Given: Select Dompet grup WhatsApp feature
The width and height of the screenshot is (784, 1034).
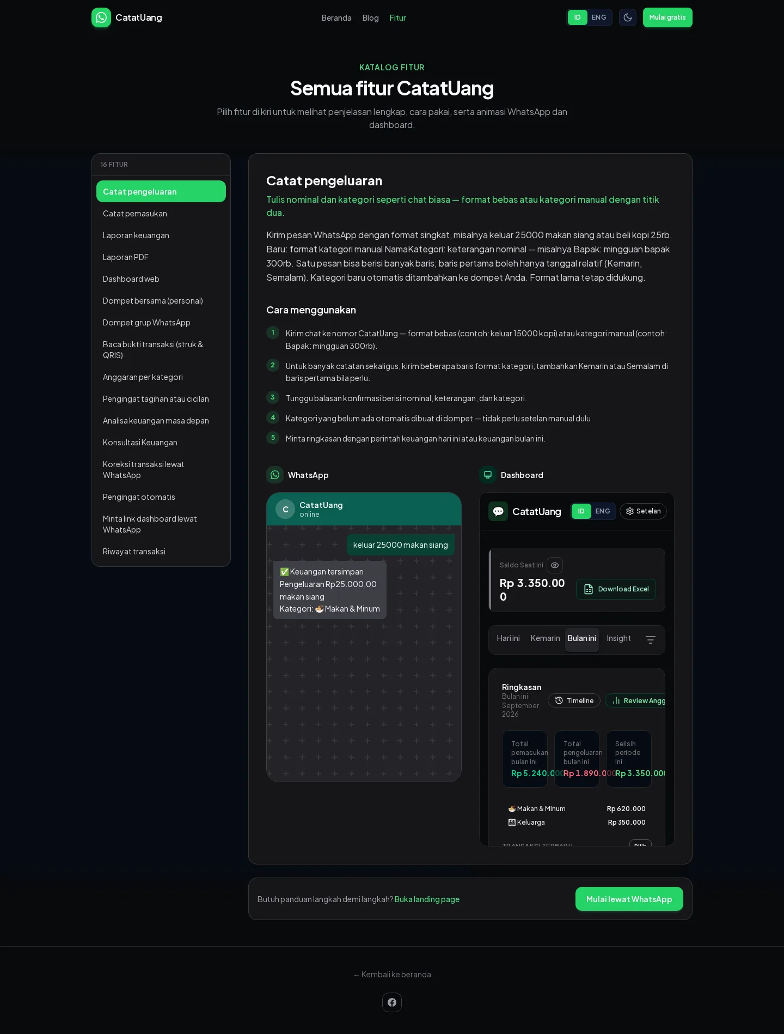Looking at the screenshot, I should tap(161, 323).
